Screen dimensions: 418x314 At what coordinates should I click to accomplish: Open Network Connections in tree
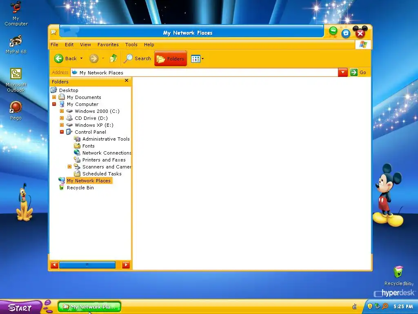[x=107, y=153]
